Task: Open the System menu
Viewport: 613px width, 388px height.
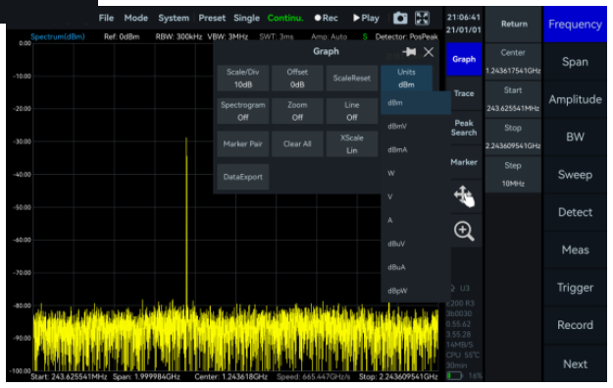Action: 174,18
